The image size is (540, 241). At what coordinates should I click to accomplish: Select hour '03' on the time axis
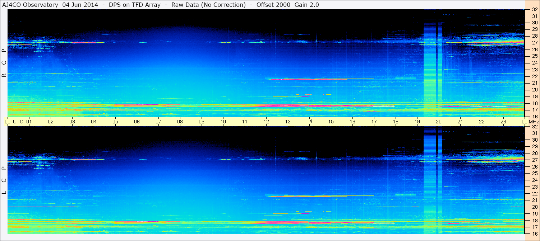72,122
